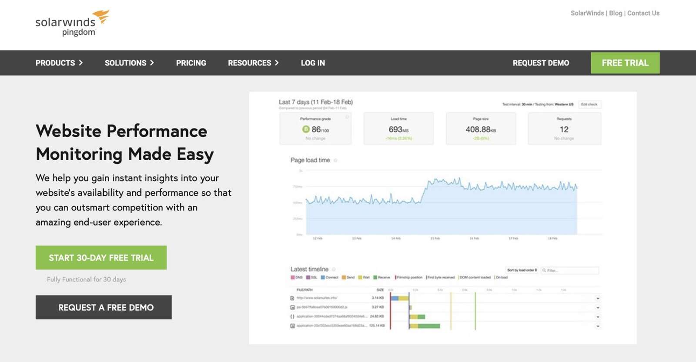Click the FILE/PATH column header
Image resolution: width=696 pixels, height=362 pixels.
[304, 290]
